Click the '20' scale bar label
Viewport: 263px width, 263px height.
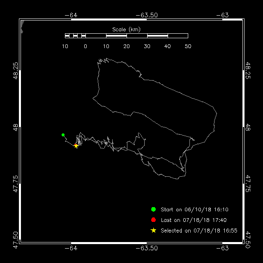pyautogui.click(x=127, y=46)
